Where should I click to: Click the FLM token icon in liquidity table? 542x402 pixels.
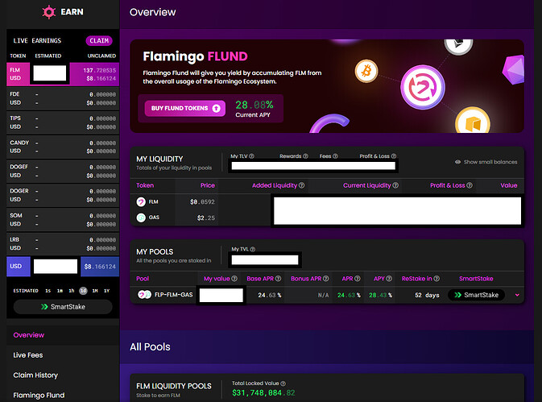click(x=141, y=202)
